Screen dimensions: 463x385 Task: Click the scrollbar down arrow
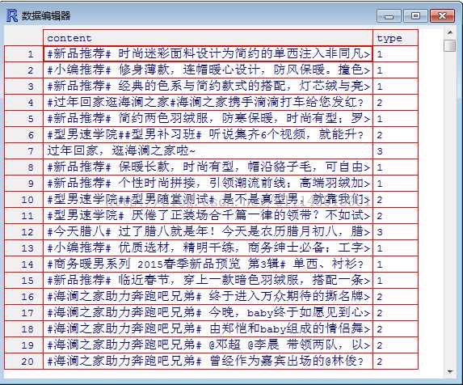[450, 371]
